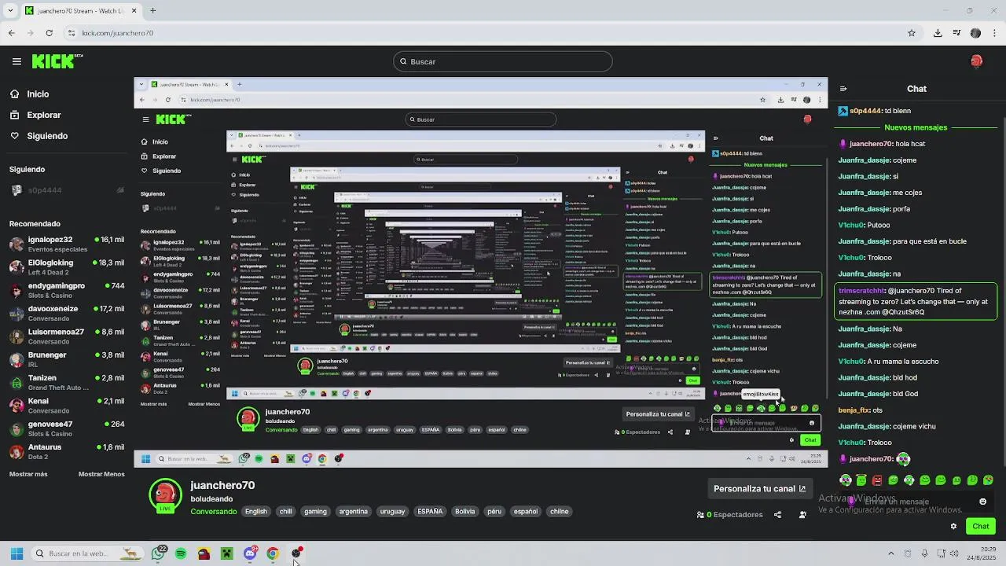Screen dimensions: 1006x566
Task: Open genovese47 channel in outermost Recomendado list
Action: pos(67,428)
